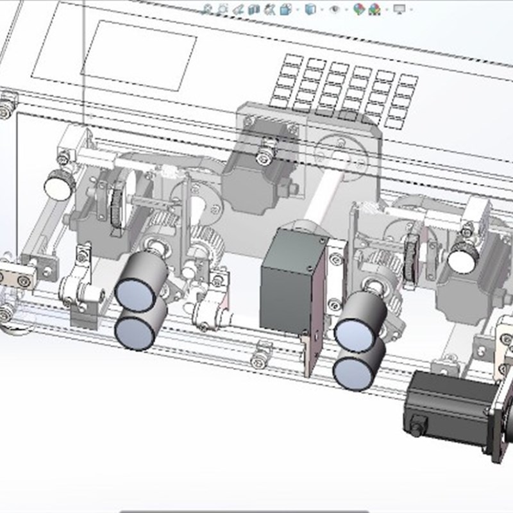The image size is (513, 513).
Task: Open the View Settings dropdown menu
Action: click(410, 8)
